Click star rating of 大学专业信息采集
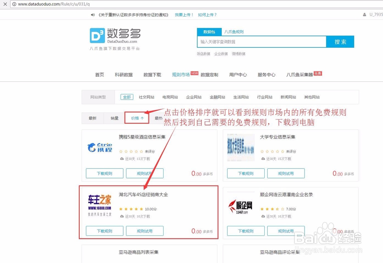Image resolution: width=383 pixels, height=263 pixels. (x=272, y=151)
